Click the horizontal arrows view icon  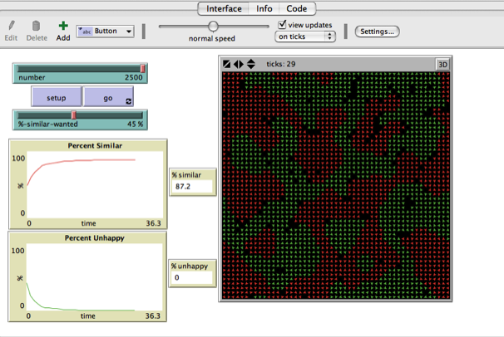coord(239,64)
